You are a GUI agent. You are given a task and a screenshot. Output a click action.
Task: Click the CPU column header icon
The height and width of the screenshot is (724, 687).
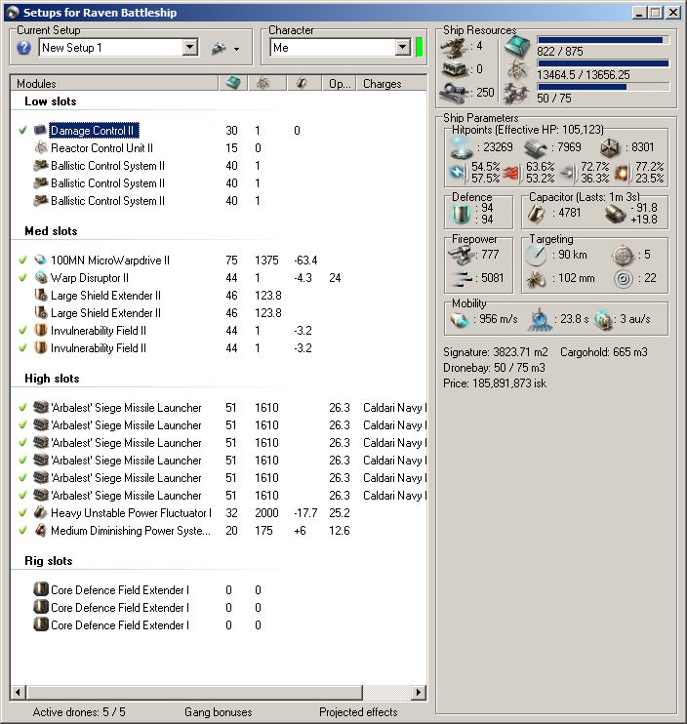click(233, 83)
